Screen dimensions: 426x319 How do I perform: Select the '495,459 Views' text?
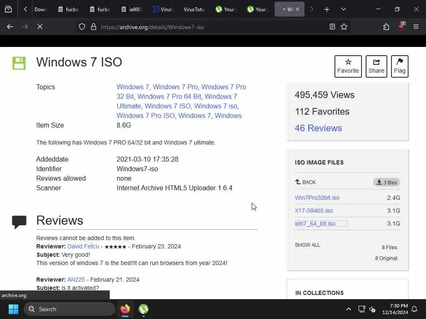click(x=324, y=95)
